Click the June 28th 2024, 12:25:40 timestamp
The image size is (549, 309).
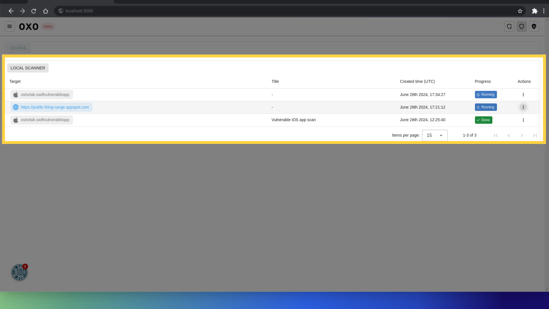pos(422,120)
